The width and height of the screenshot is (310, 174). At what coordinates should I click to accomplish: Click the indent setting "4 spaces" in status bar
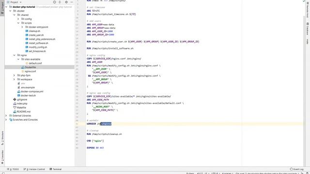pos(227,173)
